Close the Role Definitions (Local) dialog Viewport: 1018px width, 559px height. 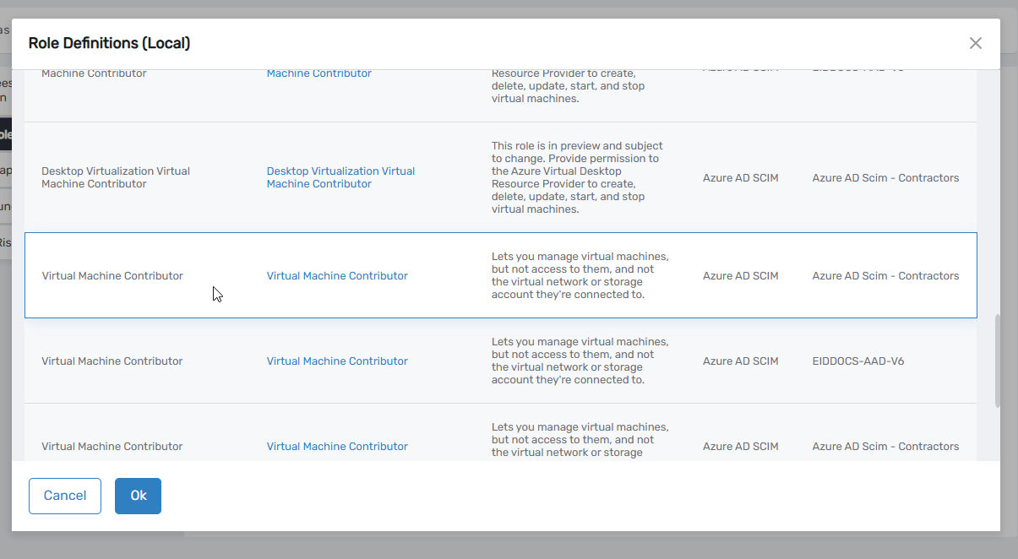[x=976, y=42]
